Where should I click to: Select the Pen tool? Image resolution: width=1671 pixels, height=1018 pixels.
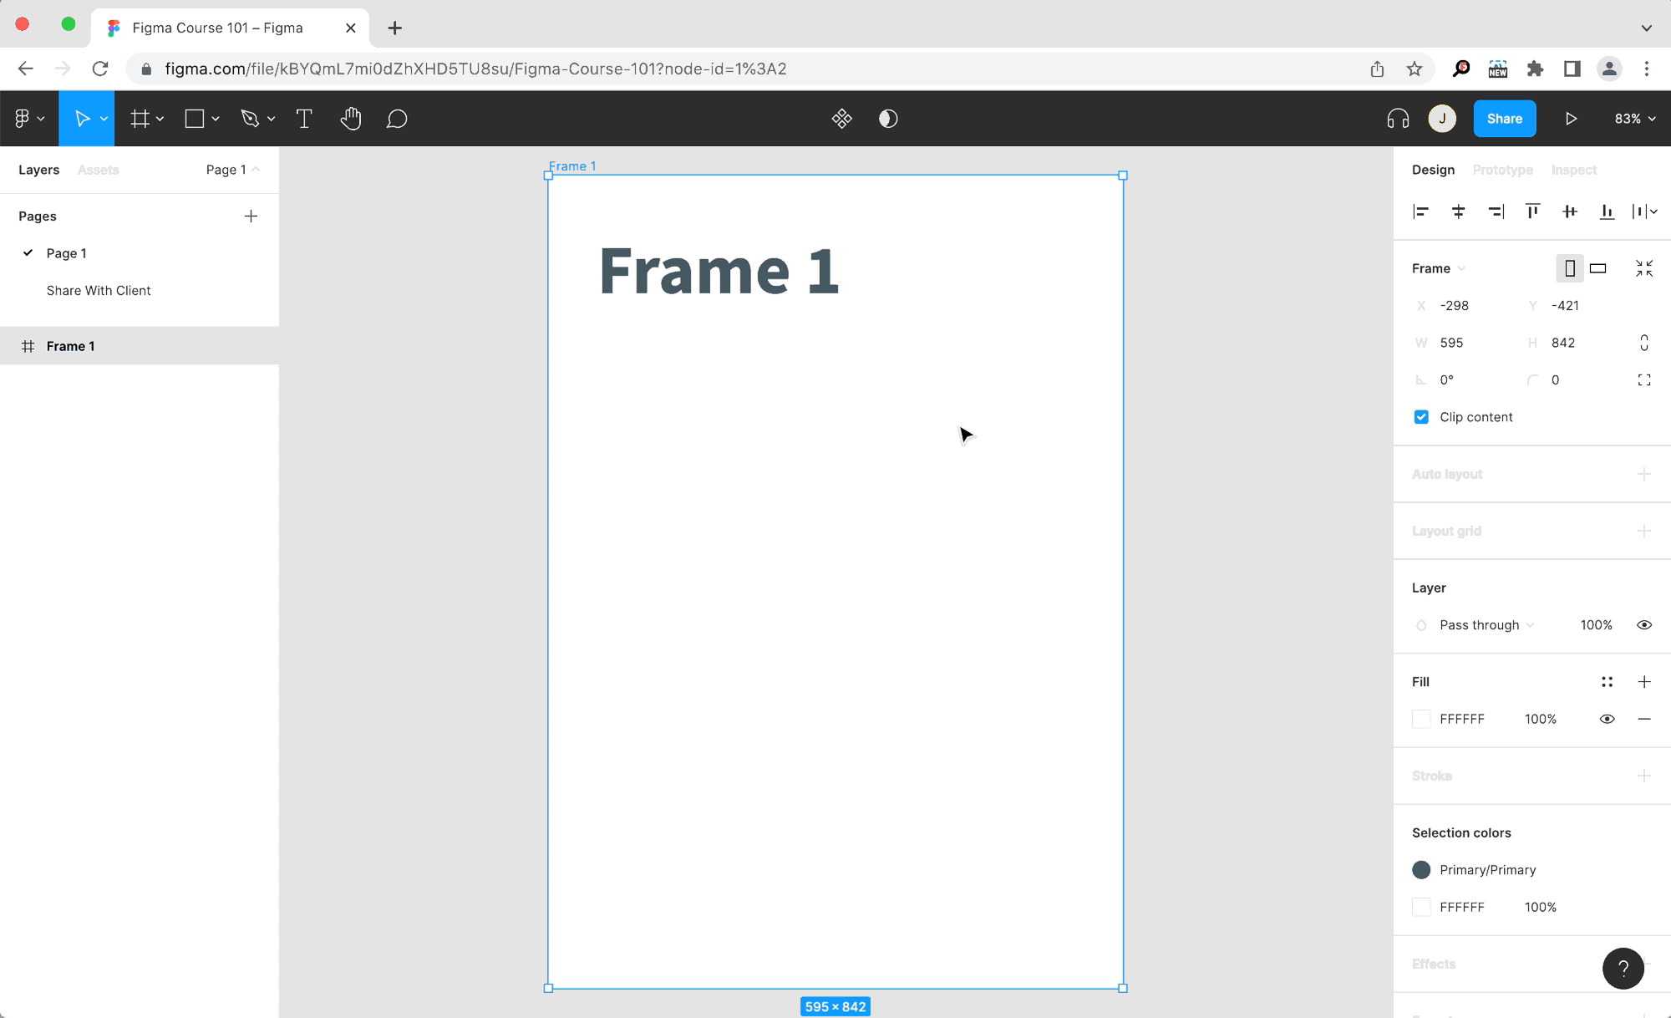(250, 119)
